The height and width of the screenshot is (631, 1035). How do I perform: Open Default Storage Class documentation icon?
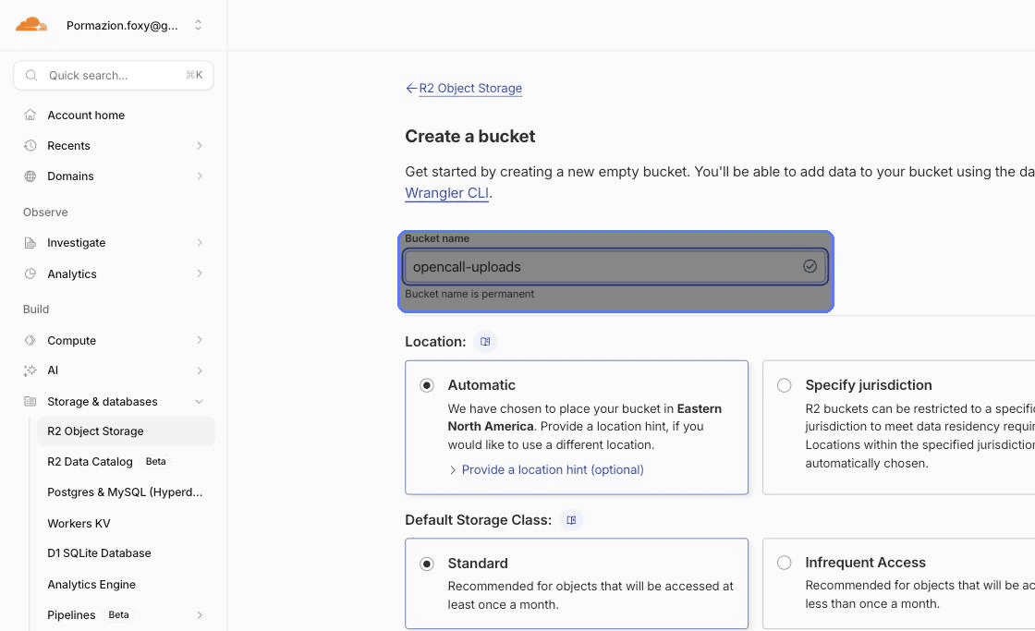point(571,520)
